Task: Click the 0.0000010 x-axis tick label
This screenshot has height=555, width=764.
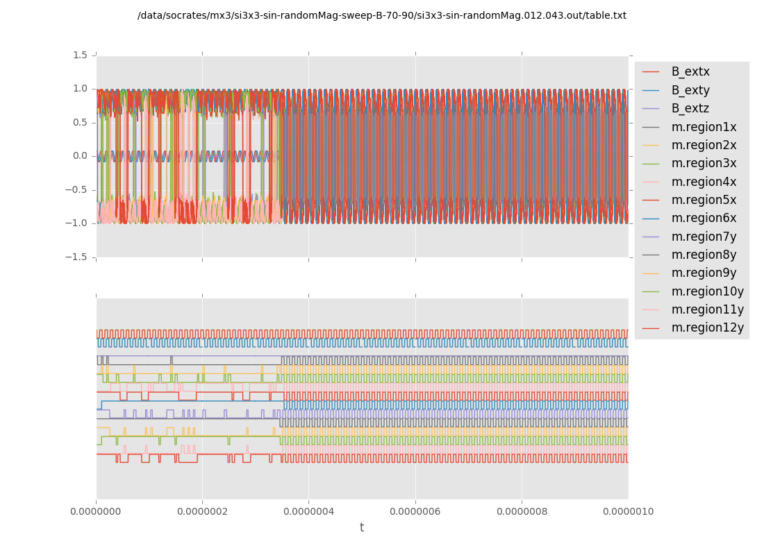Action: (x=627, y=512)
